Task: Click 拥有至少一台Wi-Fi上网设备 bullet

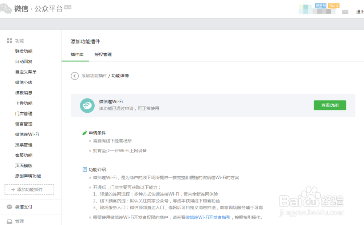Action: [x=120, y=150]
